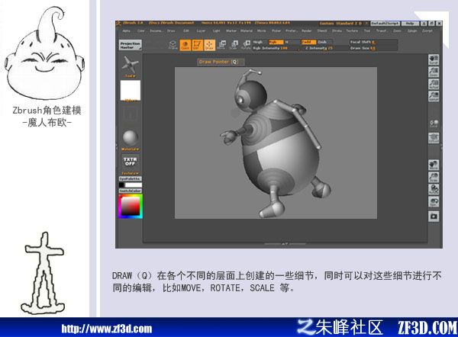Enable the Mrgb draw mode

258,42
